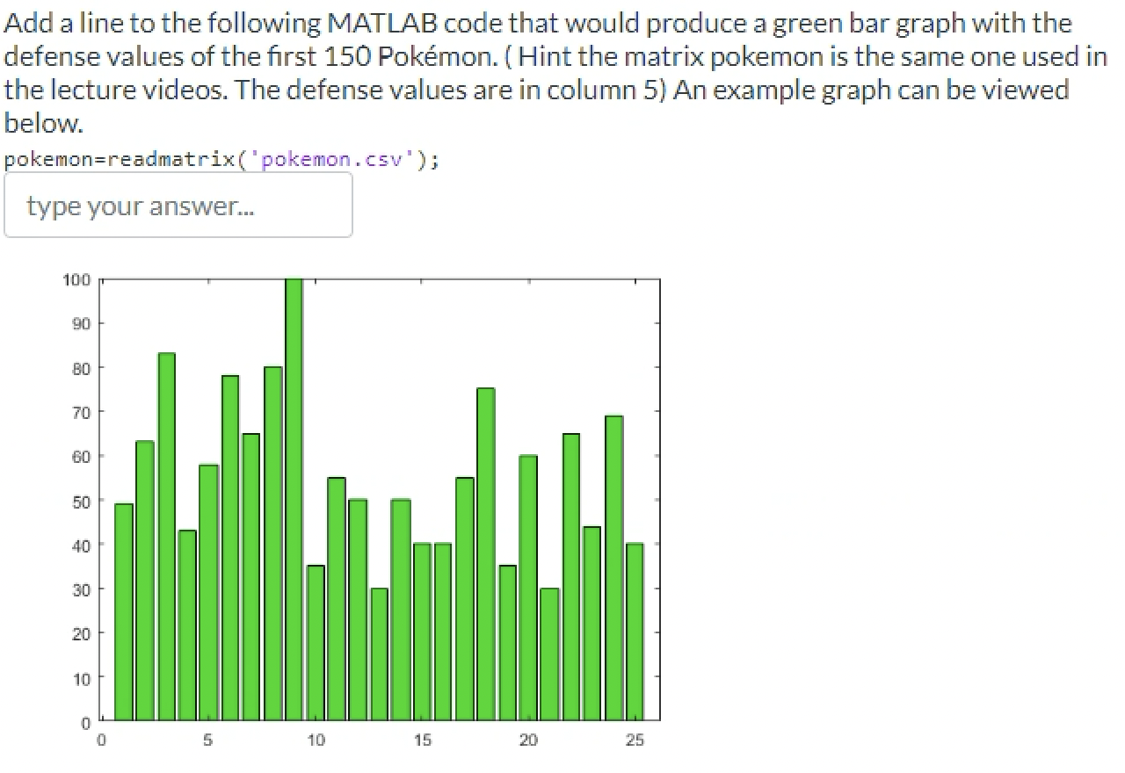Viewport: 1125px width, 773px height.
Task: Click the last green bar on the right
Action: [635, 632]
